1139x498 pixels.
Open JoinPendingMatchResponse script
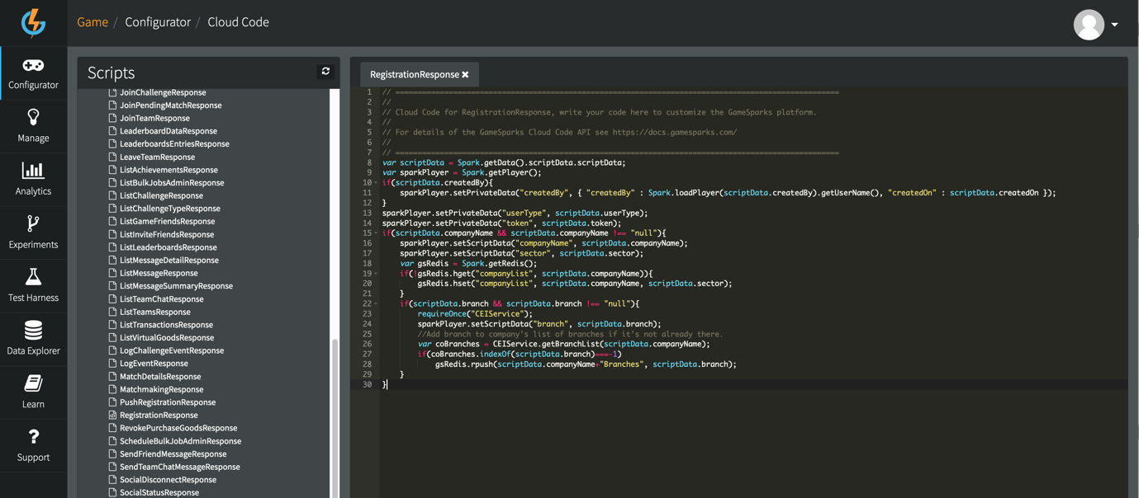[x=170, y=106]
